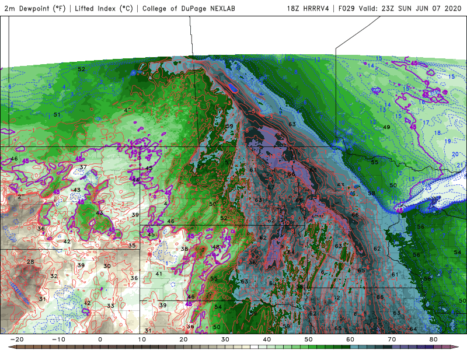
Task: Click the black "37" dewpoint value
Action: [x=83, y=167]
